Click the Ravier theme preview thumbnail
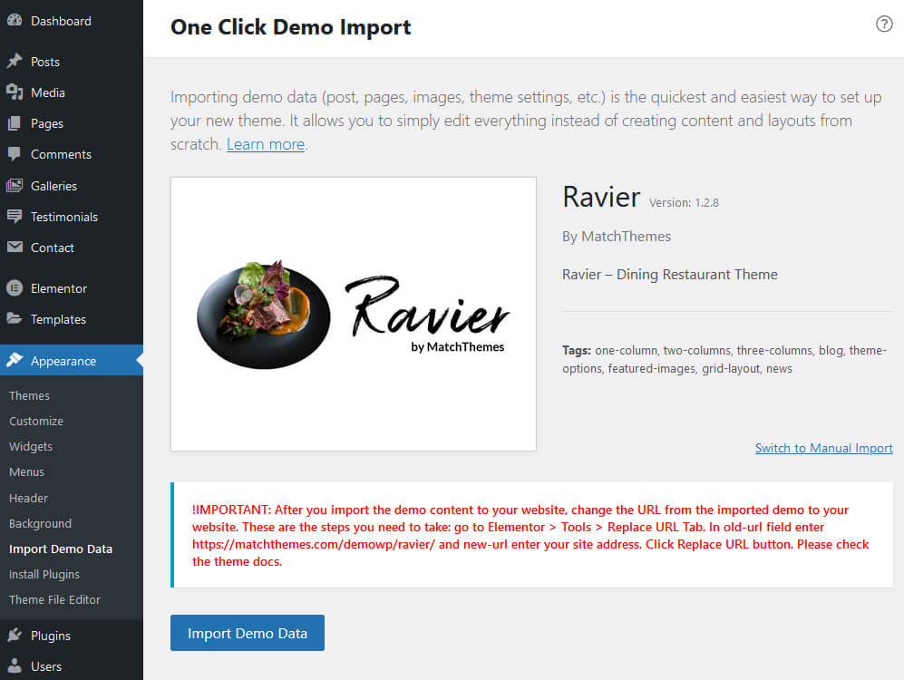Viewport: 904px width, 680px height. [x=353, y=314]
